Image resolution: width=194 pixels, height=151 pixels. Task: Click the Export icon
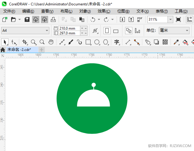(131, 19)
